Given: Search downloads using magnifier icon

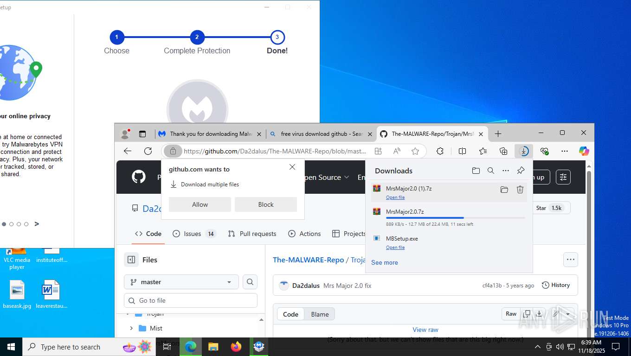Looking at the screenshot, I should [x=490, y=171].
